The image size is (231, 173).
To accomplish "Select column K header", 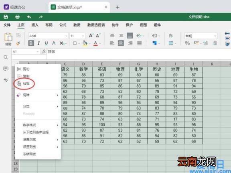I will tap(212, 64).
